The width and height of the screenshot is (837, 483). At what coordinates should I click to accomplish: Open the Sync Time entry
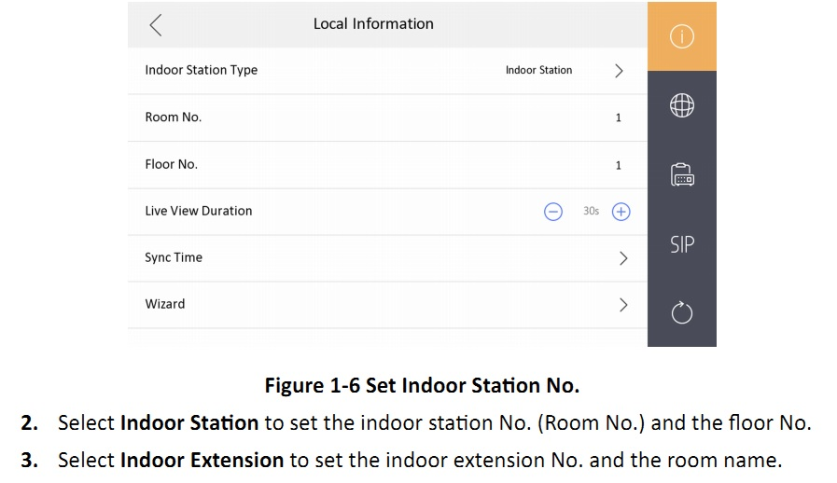click(387, 258)
